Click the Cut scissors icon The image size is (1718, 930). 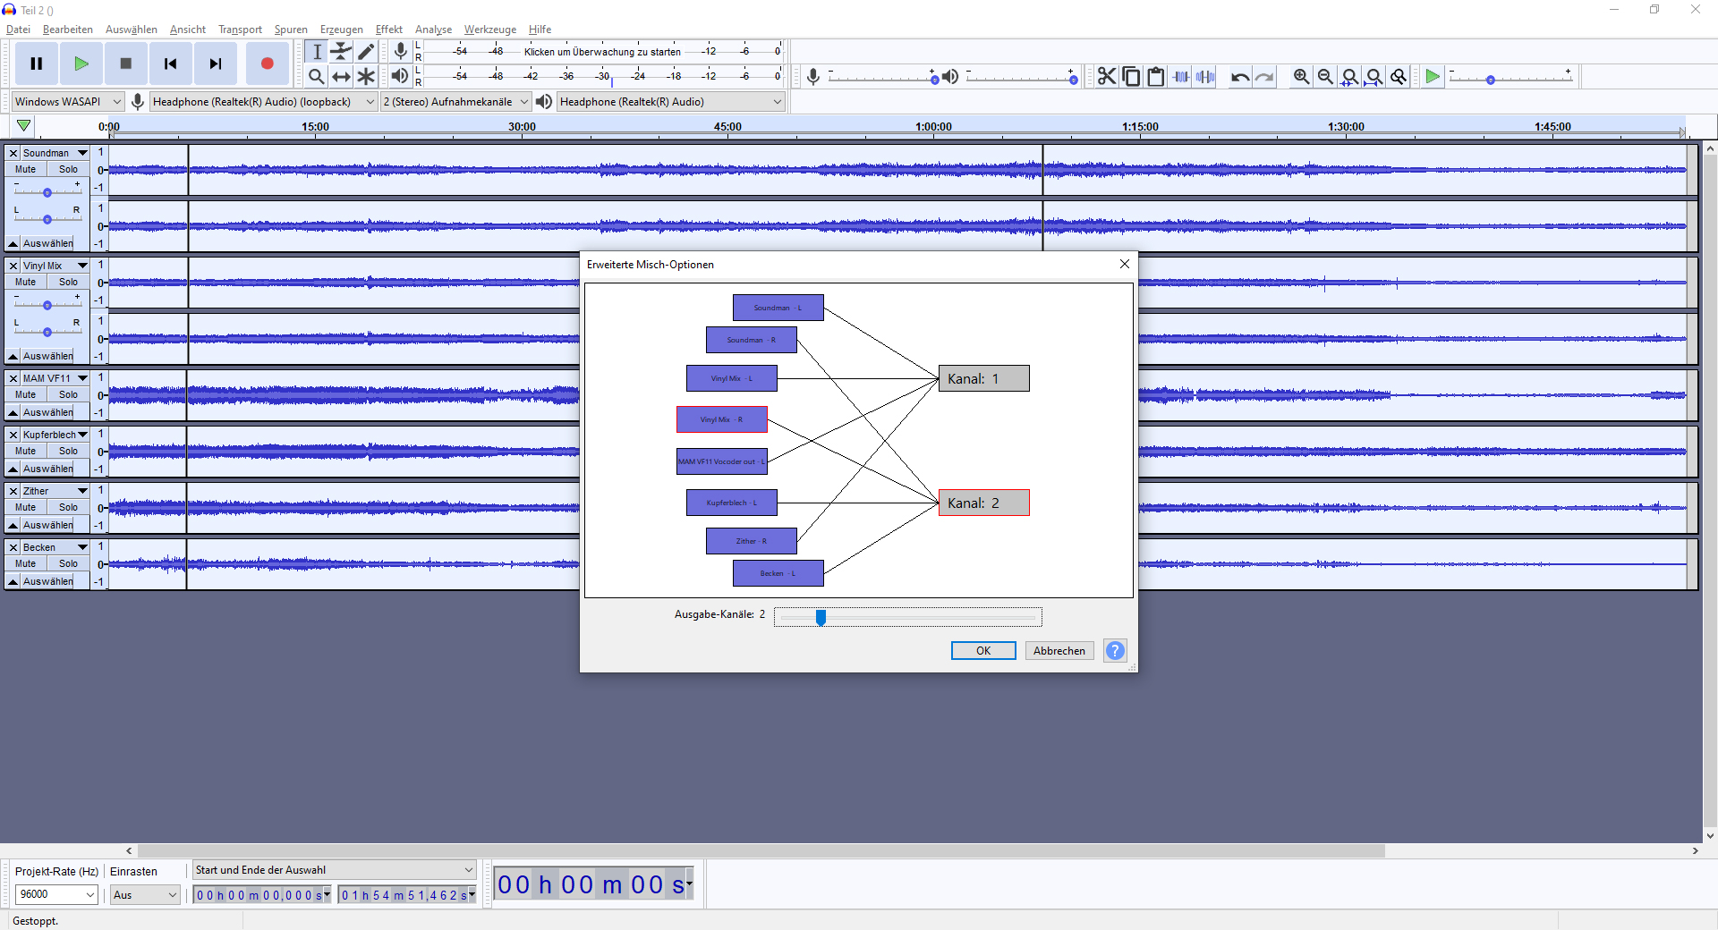pos(1107,77)
